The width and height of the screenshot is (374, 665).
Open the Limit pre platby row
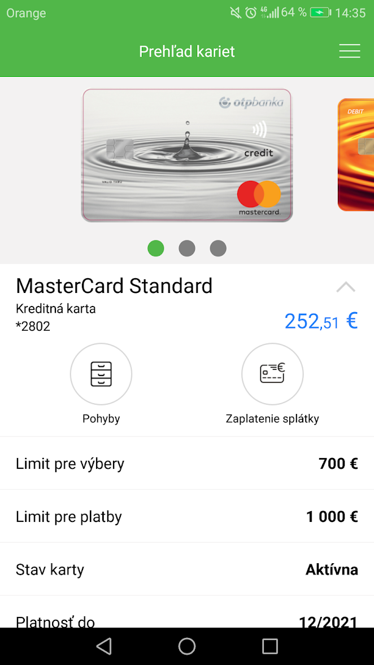coord(187,517)
